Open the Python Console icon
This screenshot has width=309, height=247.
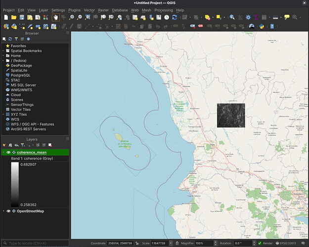click(262, 26)
